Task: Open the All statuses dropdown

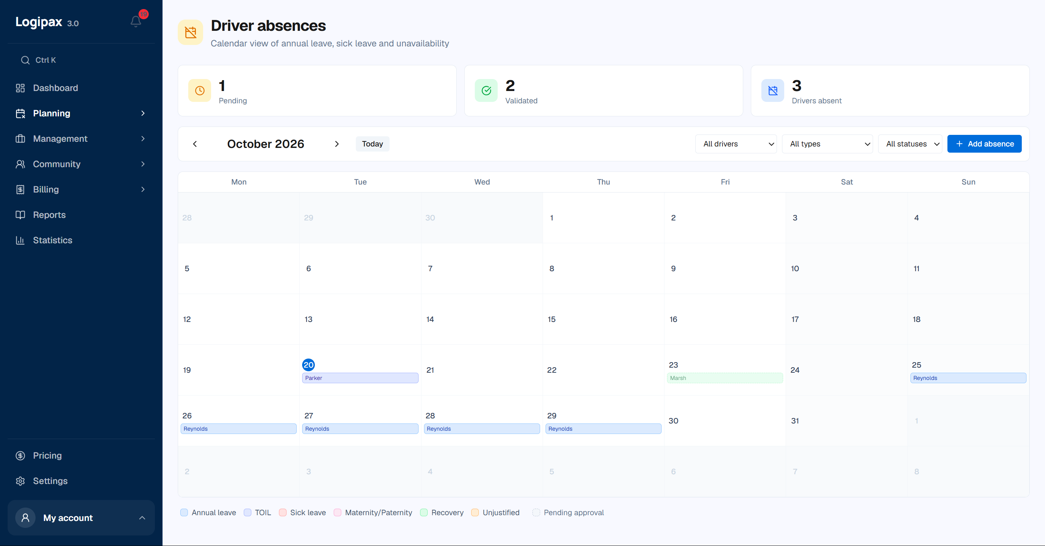Action: pos(910,144)
